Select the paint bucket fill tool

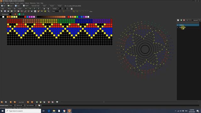[32, 11]
